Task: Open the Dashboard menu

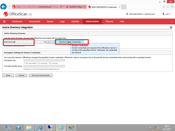Action: point(17,21)
